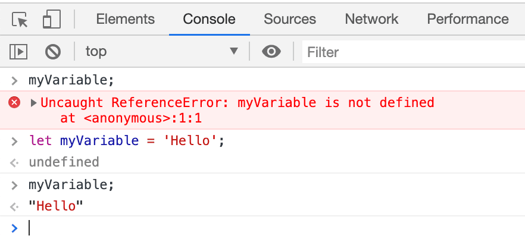Screen dimensions: 525x245
Task: Go to the Network tab
Action: (x=371, y=19)
